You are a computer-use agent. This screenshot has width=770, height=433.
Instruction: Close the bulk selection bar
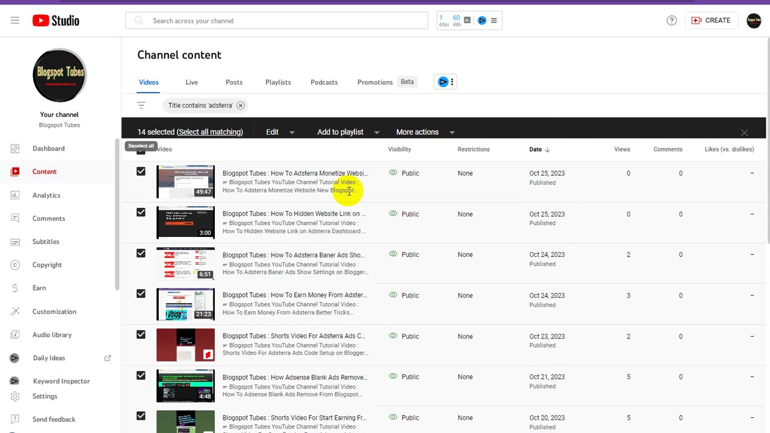point(744,132)
